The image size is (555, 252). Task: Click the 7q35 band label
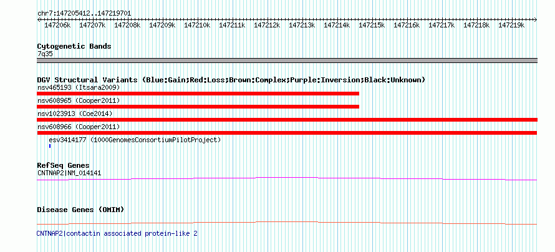point(45,54)
